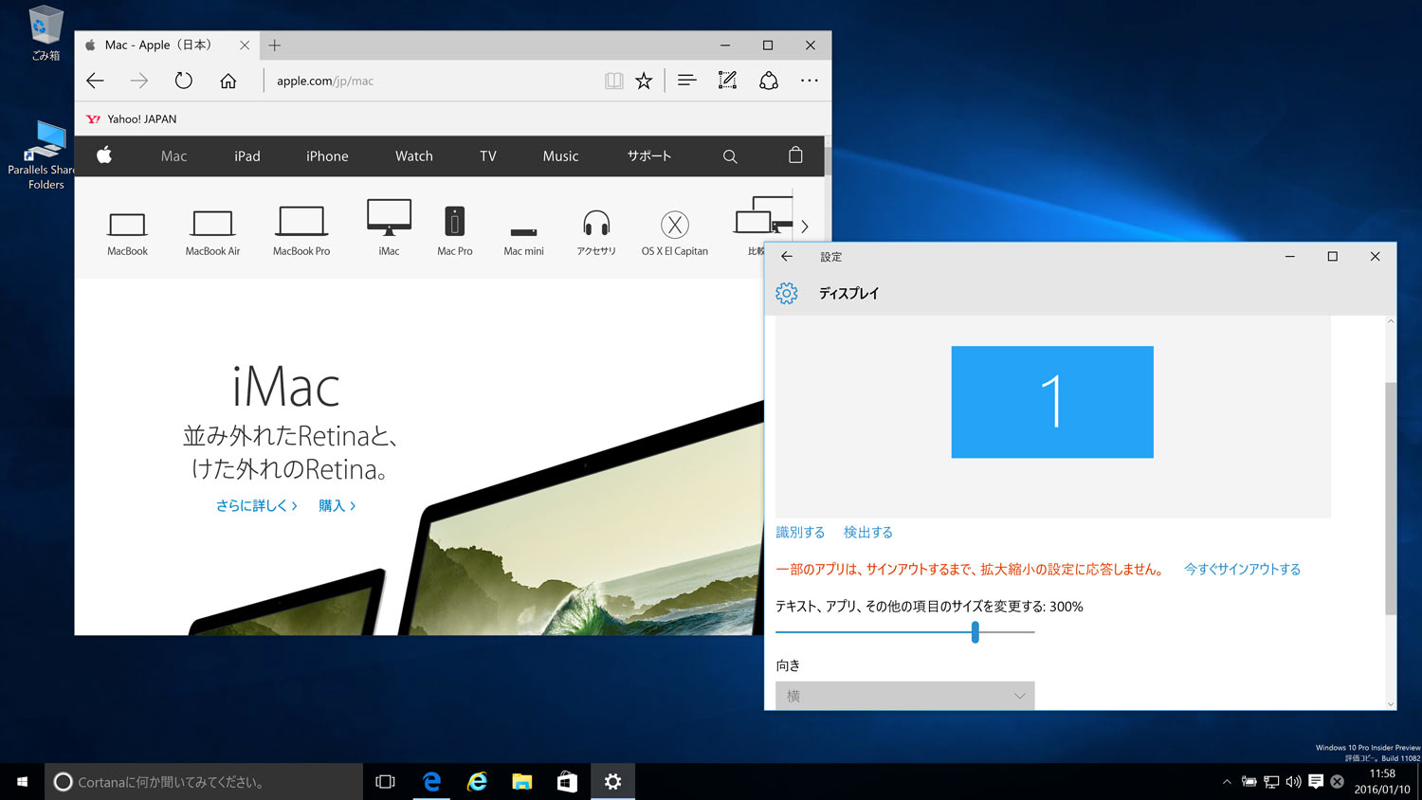Click the scroll-down arrow in the 設定 window
Viewport: 1422px width, 800px height.
coord(1391,703)
